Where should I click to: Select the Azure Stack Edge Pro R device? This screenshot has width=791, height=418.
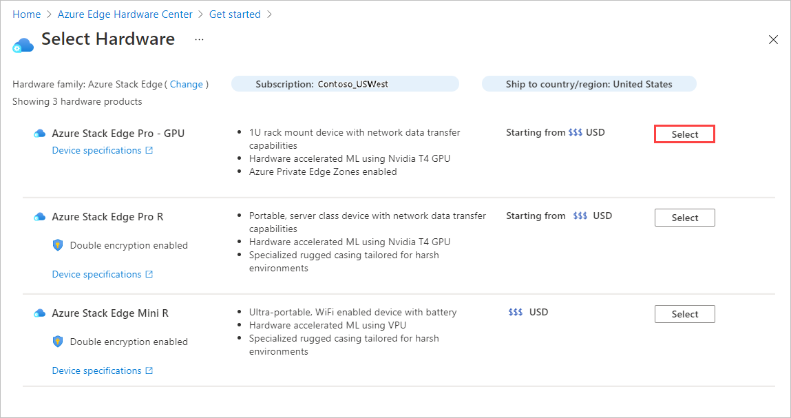coord(684,217)
